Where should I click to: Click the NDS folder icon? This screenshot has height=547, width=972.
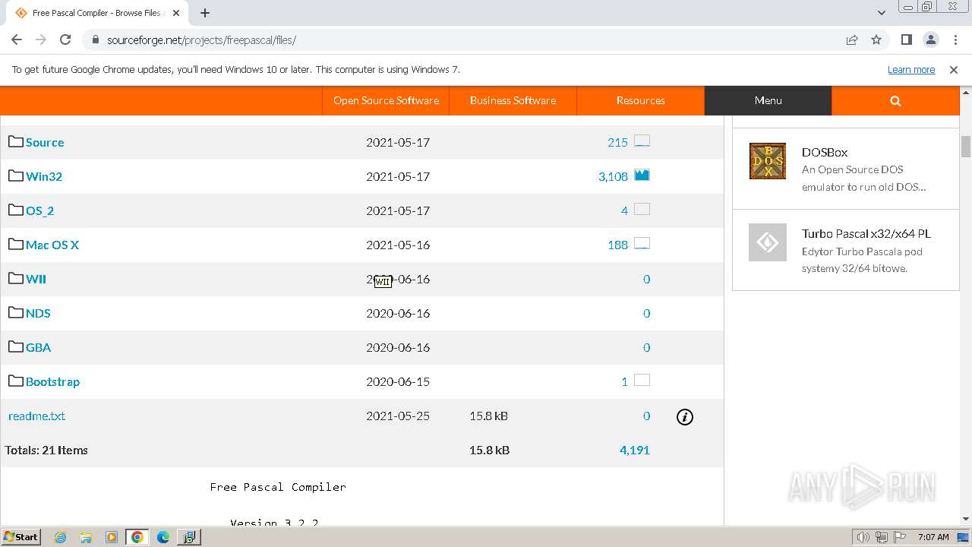16,312
